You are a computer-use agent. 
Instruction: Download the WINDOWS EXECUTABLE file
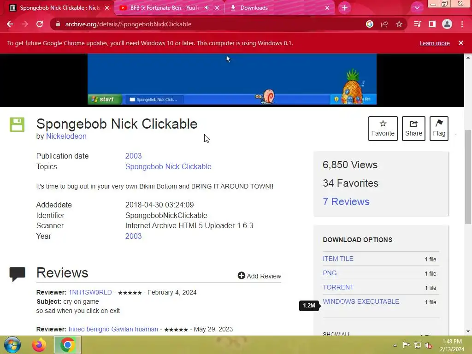[361, 301]
